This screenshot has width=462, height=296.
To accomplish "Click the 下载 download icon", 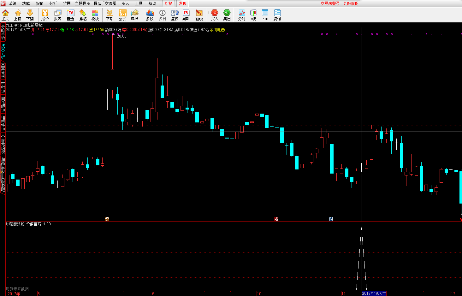I will pos(110,15).
